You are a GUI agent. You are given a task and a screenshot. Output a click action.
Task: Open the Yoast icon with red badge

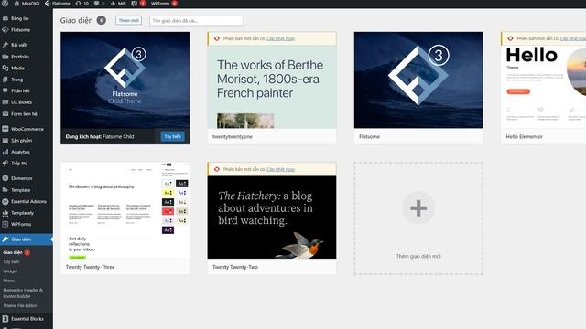(138, 4)
